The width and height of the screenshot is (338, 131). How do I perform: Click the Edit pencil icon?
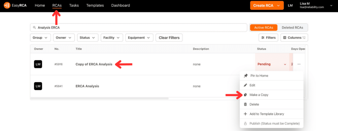(x=245, y=85)
